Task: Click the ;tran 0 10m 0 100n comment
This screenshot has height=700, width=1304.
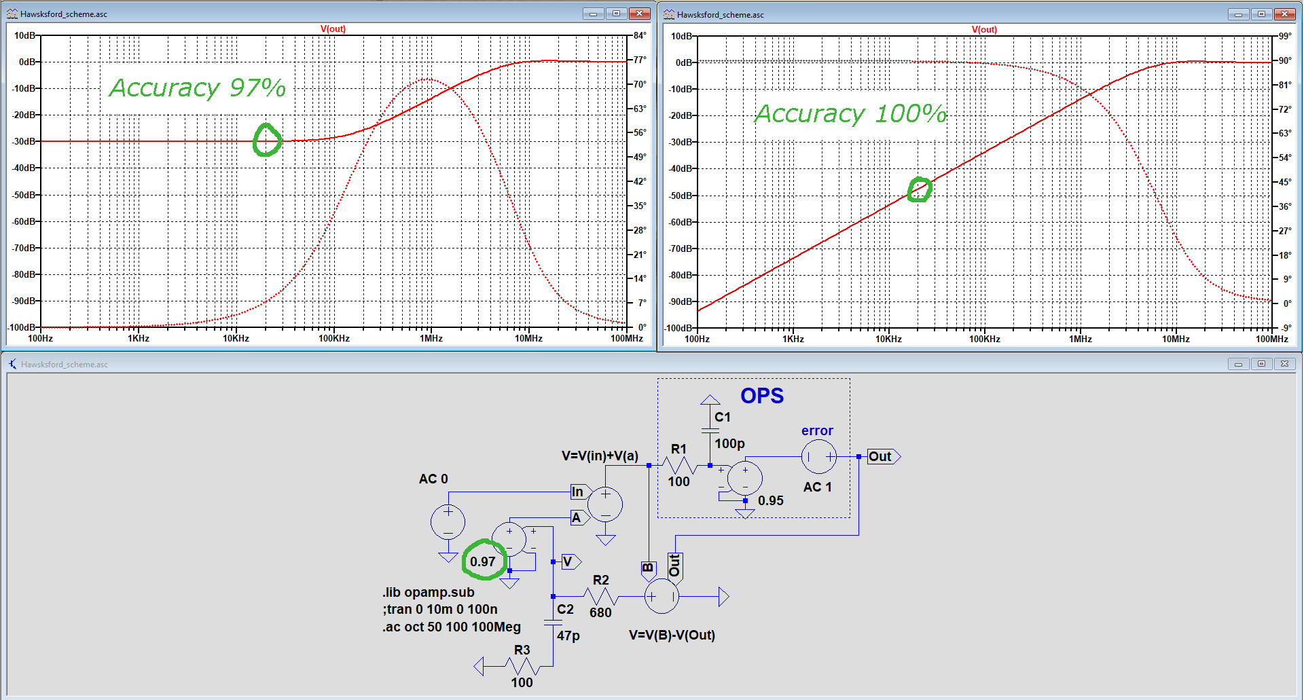Action: tap(440, 609)
